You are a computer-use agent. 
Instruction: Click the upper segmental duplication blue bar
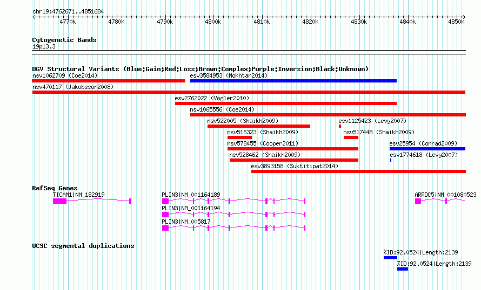coord(390,258)
